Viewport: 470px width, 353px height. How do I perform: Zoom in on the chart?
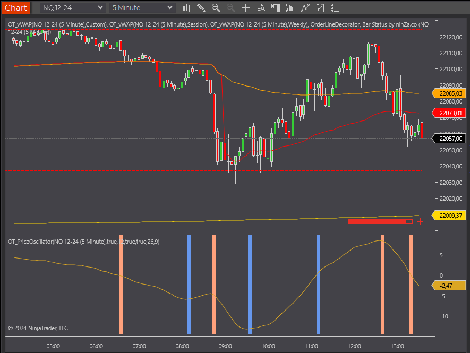[217, 7]
